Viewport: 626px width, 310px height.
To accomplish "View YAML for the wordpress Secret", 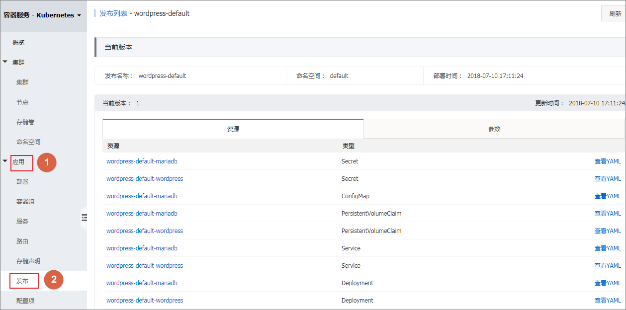I will pos(608,179).
